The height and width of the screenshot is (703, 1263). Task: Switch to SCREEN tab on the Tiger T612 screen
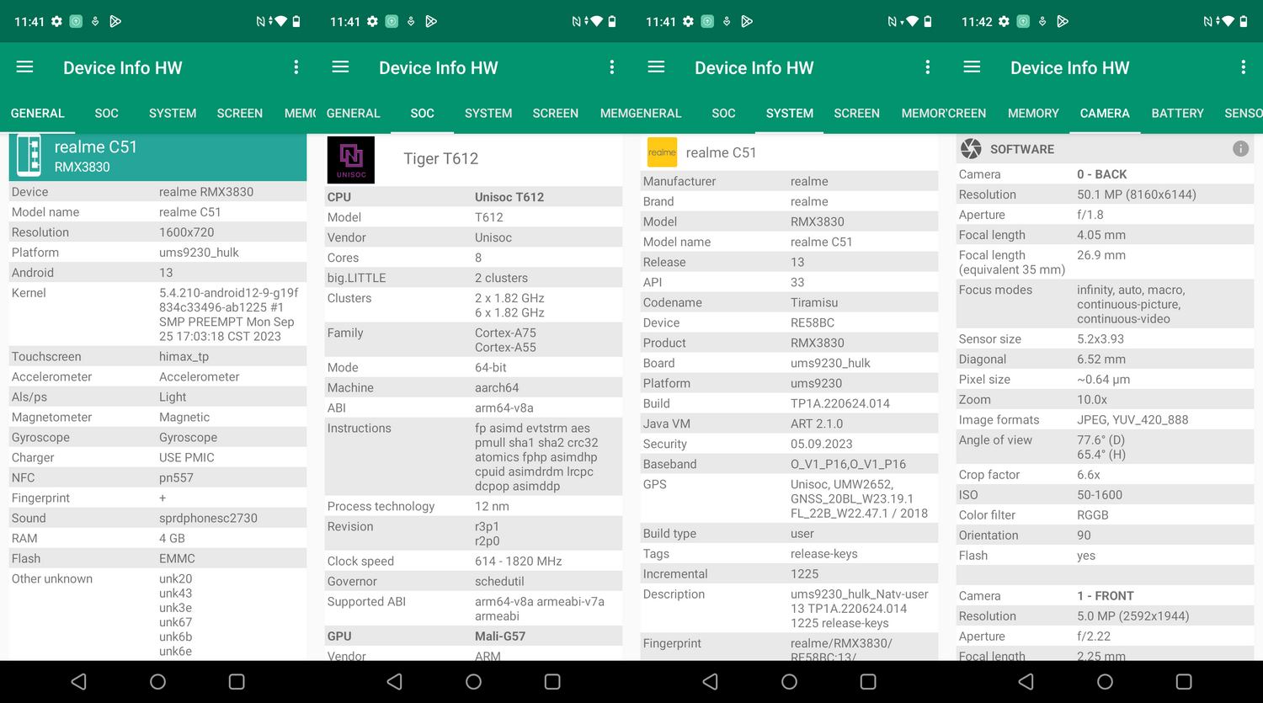tap(556, 113)
